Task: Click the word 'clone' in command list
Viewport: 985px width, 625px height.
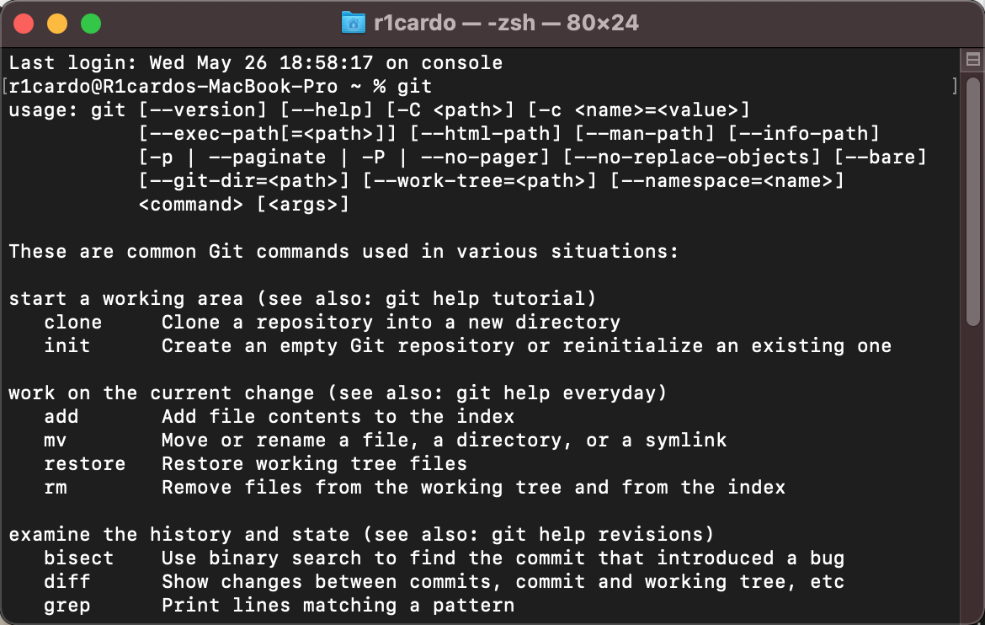Action: coord(73,322)
